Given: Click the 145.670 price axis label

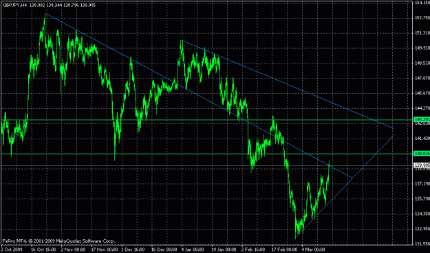Looking at the screenshot, I should coord(422,94).
